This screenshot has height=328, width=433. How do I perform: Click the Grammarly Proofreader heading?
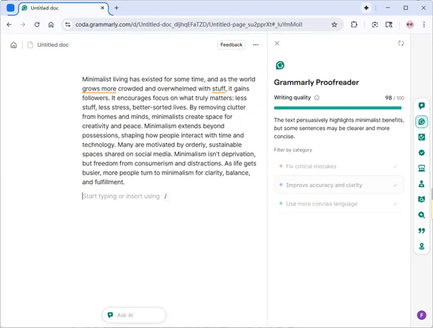[316, 82]
